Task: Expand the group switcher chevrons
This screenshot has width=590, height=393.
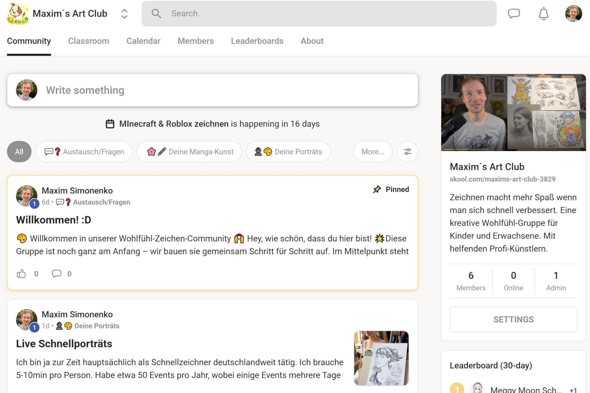Action: coord(124,14)
